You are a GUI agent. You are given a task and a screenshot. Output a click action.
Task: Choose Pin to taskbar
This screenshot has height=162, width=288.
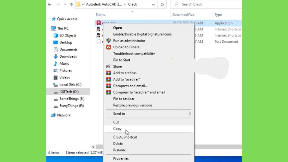148,99
